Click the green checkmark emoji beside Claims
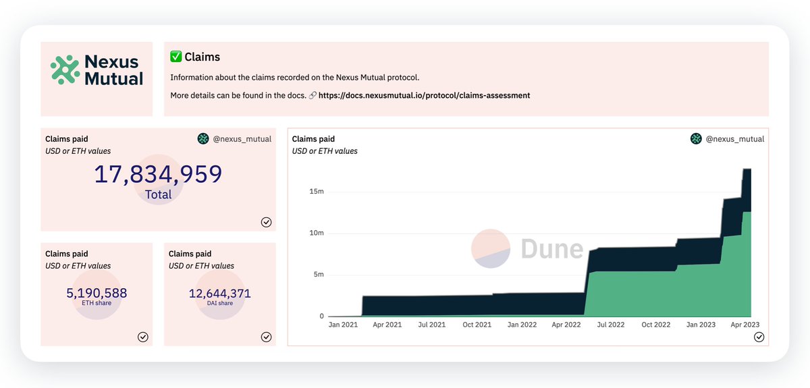The height and width of the screenshot is (388, 810). pyautogui.click(x=176, y=57)
